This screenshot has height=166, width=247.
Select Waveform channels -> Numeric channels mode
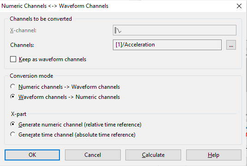point(13,97)
